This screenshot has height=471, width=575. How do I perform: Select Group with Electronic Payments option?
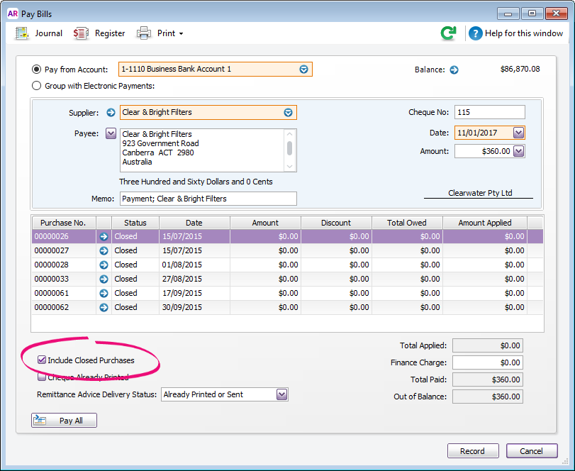pos(37,86)
